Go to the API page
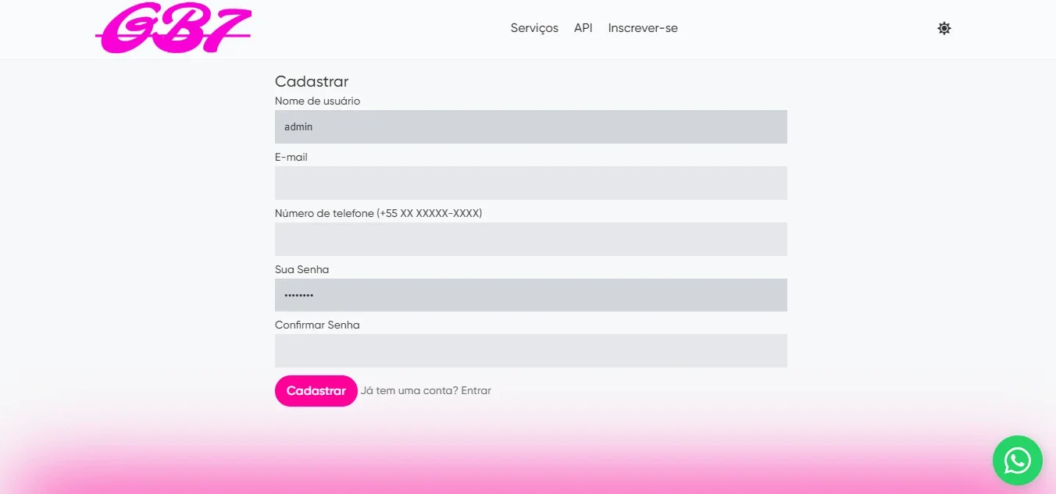The height and width of the screenshot is (494, 1056). pos(583,28)
